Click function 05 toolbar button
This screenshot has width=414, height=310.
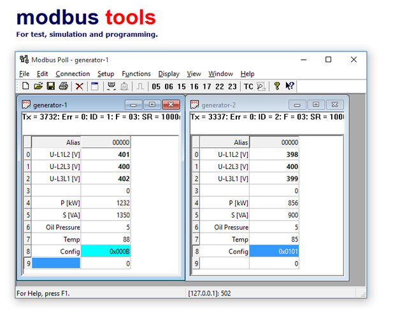[x=156, y=86]
